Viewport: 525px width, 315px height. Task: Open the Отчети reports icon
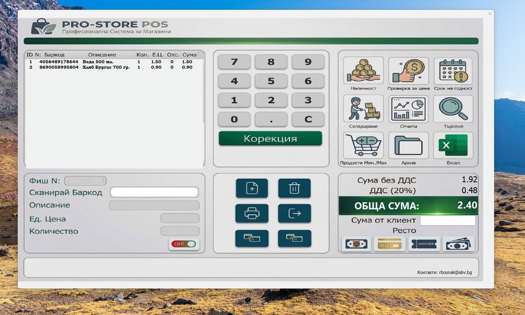tap(408, 109)
